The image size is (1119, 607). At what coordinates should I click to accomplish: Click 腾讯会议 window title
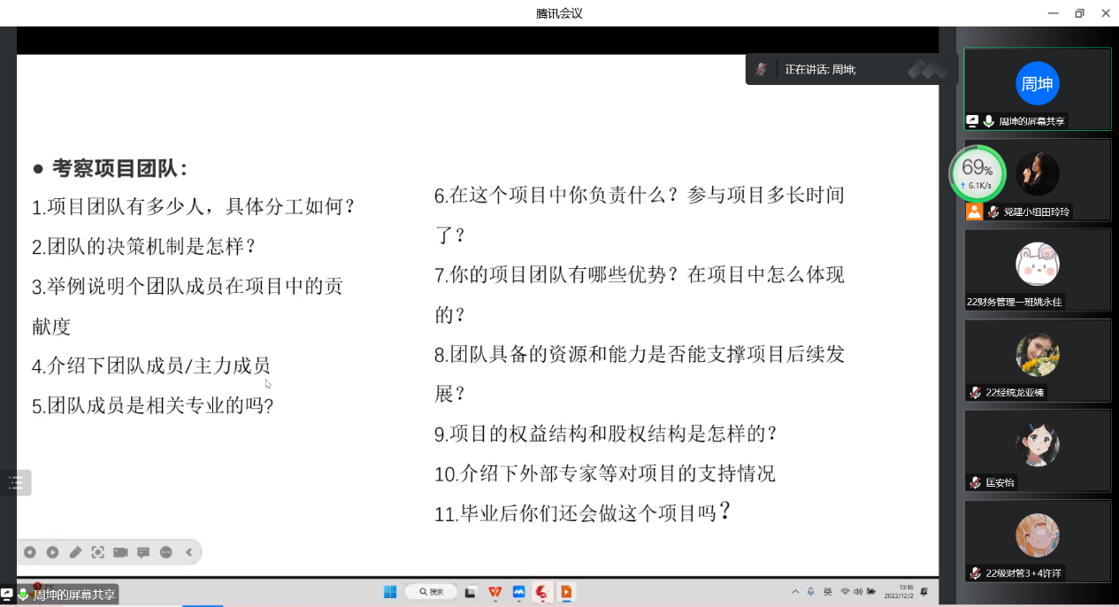pos(559,13)
